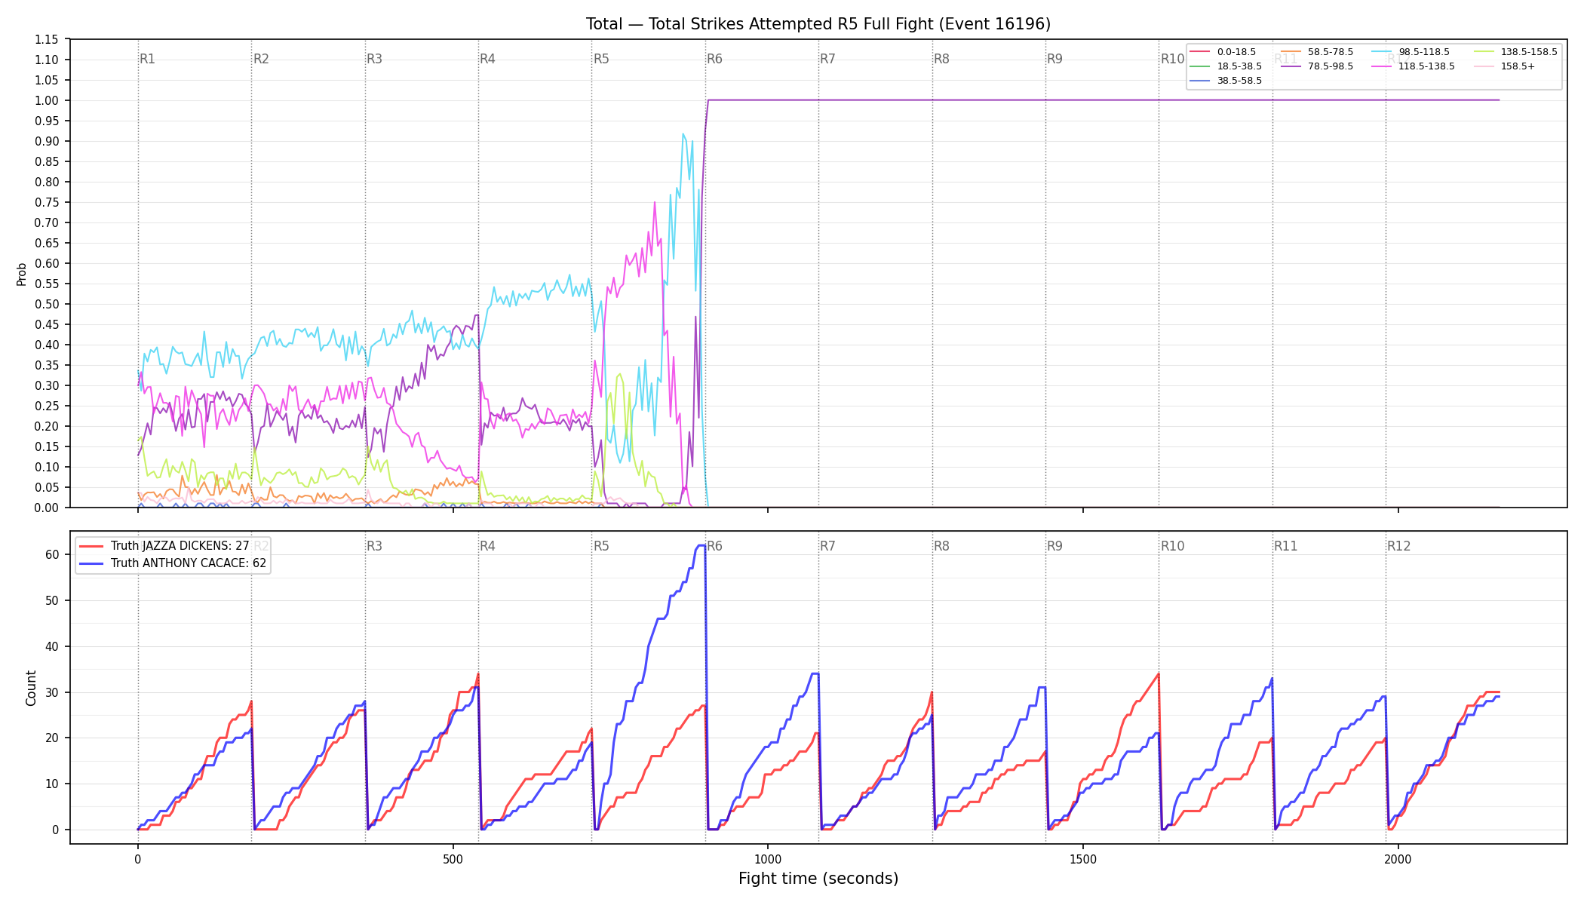Select the 138.5-158.5 legend entry
Screen dimensions: 1584x905
(x=1515, y=52)
